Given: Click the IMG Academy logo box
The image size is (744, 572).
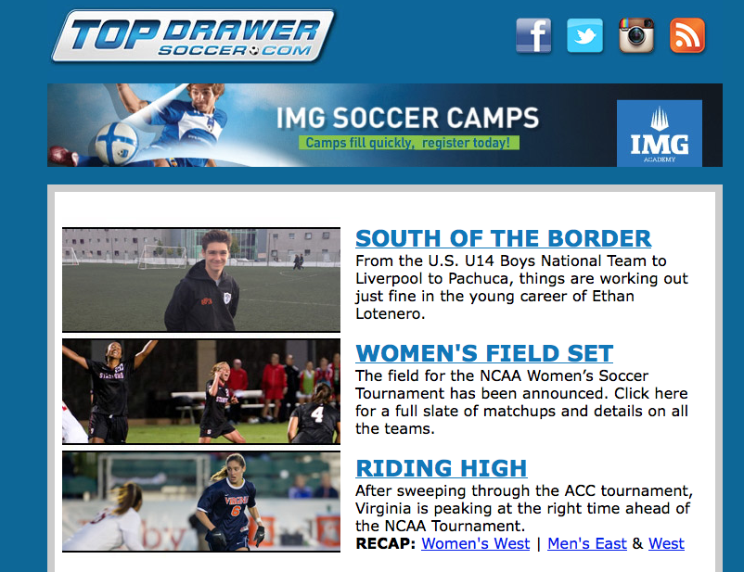Looking at the screenshot, I should [659, 133].
